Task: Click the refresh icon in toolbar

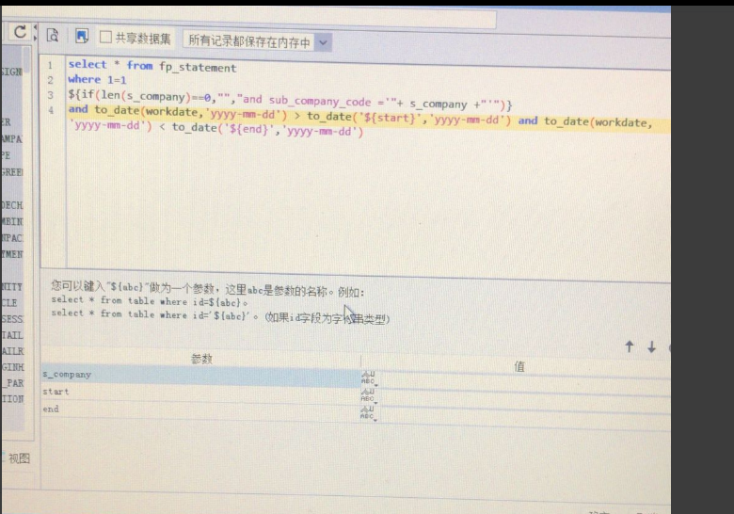Action: point(20,32)
